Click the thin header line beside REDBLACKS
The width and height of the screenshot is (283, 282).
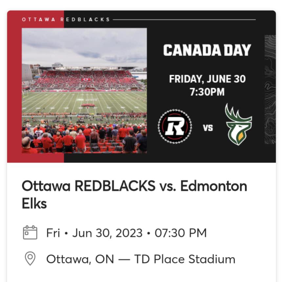tap(184, 19)
